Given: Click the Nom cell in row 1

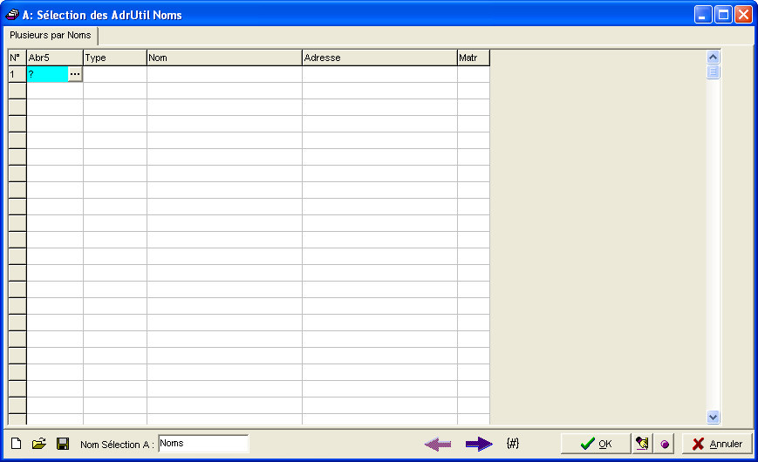Looking at the screenshot, I should tap(224, 74).
